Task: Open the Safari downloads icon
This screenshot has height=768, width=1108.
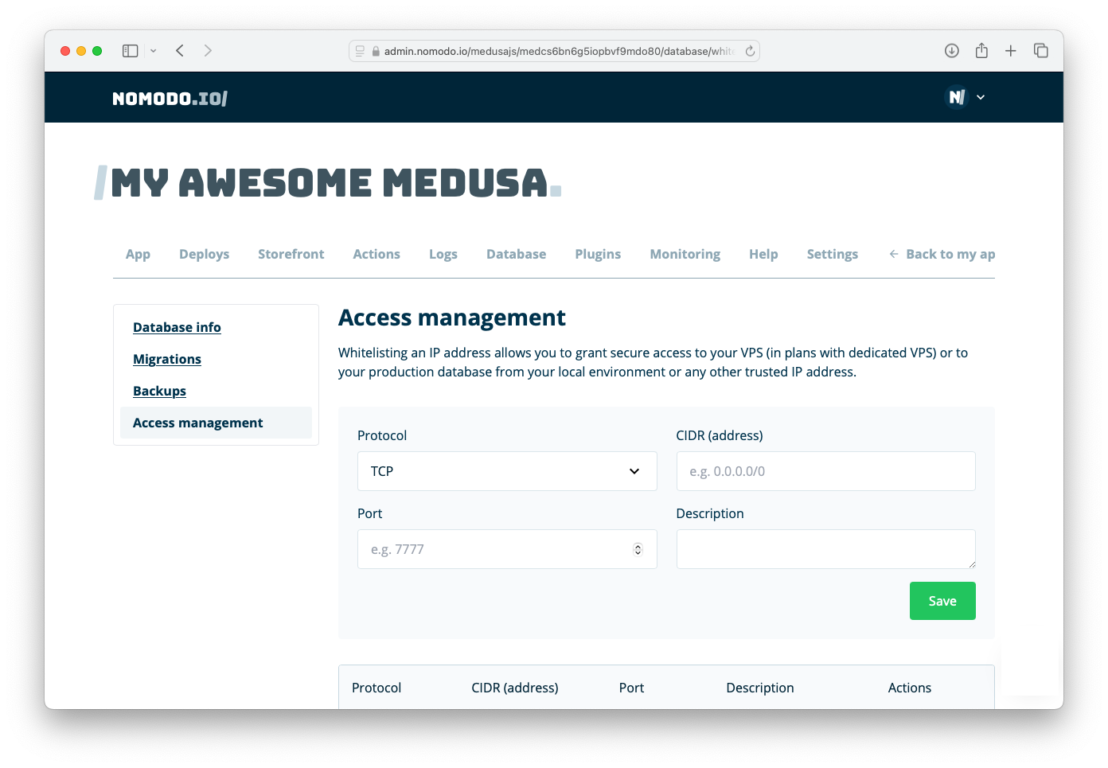Action: coord(951,51)
